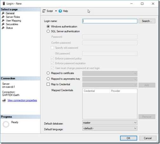160x144 pixels.
Task: Switch to the User Mapping page
Action: pos(13,21)
